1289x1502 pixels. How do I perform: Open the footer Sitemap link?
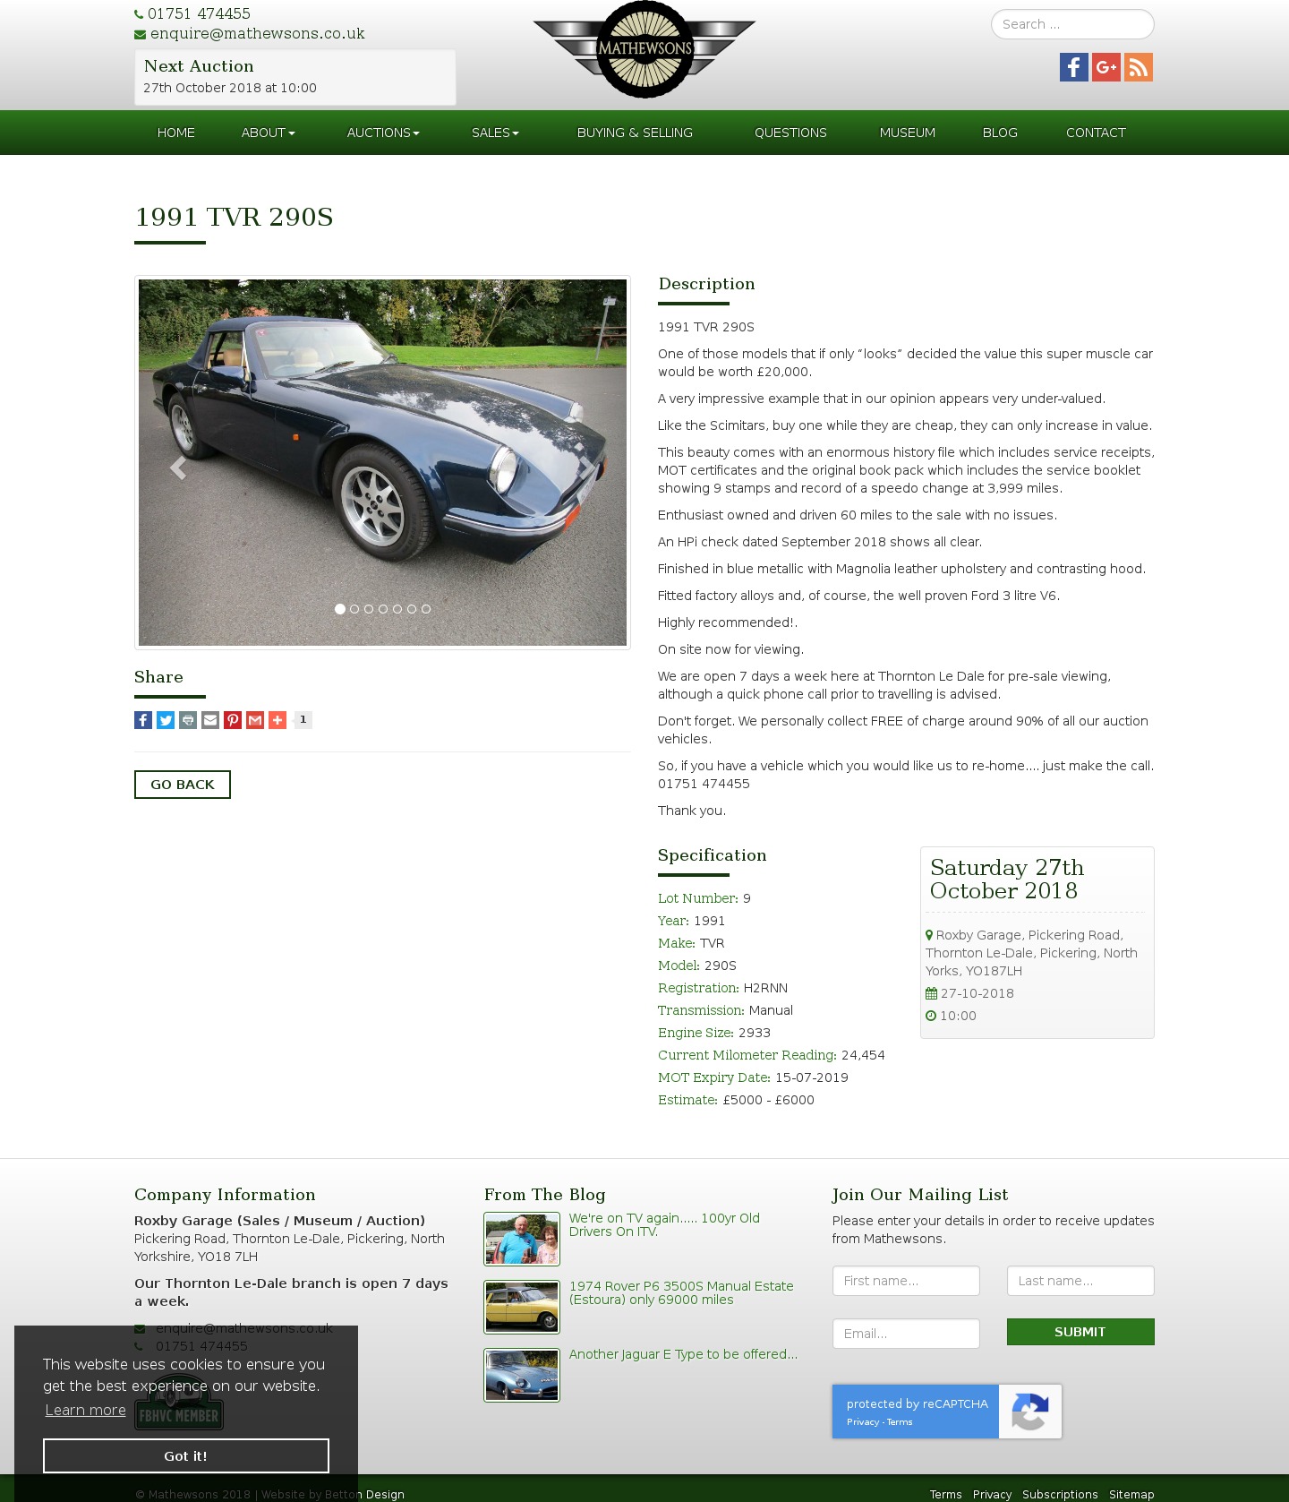1131,1495
